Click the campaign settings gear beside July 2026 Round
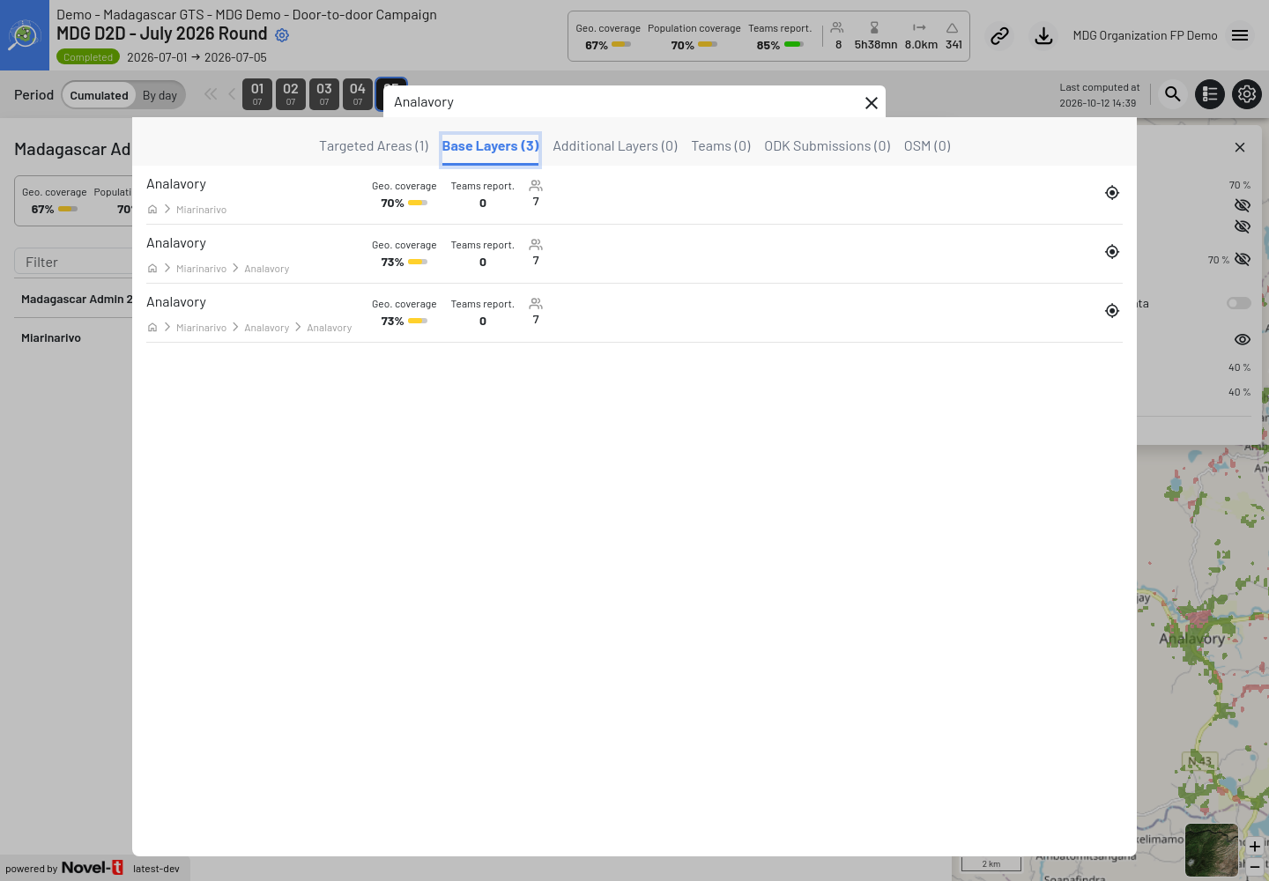The height and width of the screenshot is (881, 1269). tap(282, 35)
